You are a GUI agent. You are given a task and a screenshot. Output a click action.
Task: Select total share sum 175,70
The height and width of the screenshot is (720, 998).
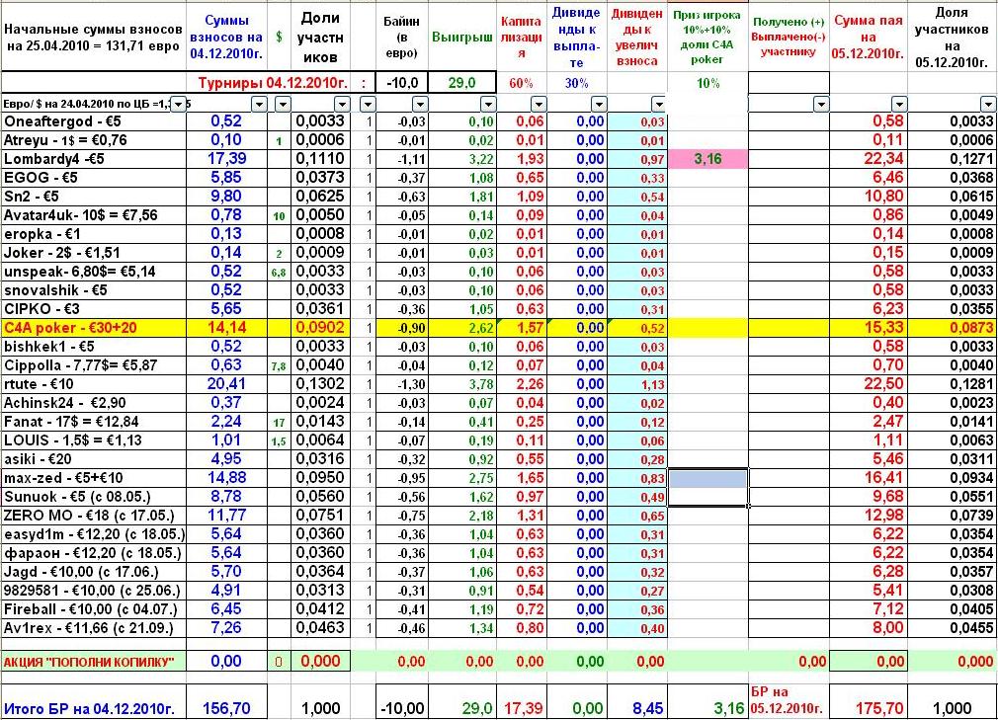(879, 708)
